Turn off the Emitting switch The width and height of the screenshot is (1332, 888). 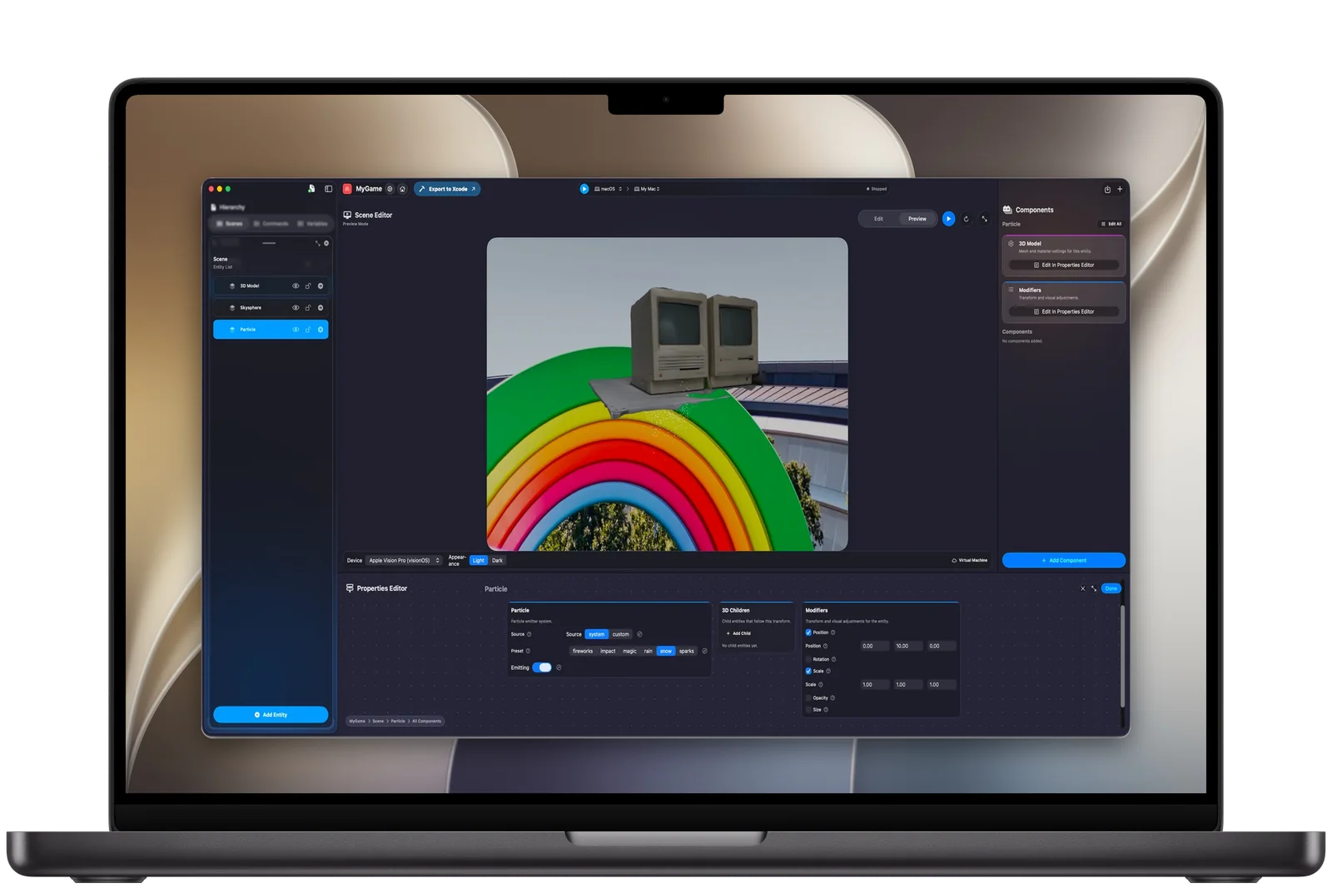coord(542,667)
